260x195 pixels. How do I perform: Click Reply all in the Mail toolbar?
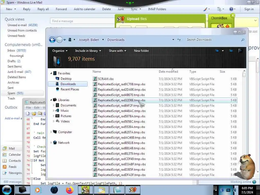pos(43,9)
